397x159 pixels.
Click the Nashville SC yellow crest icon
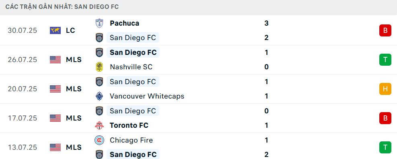(x=99, y=67)
